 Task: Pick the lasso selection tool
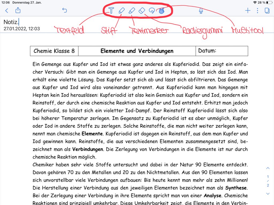tap(152, 11)
